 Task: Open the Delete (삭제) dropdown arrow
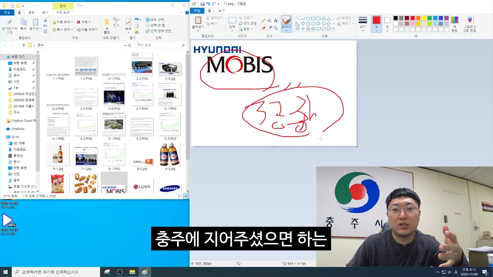click(89, 22)
